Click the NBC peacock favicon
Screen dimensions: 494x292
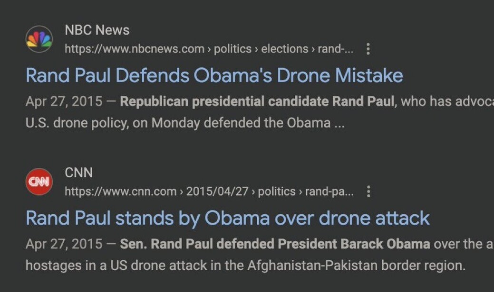coord(39,39)
